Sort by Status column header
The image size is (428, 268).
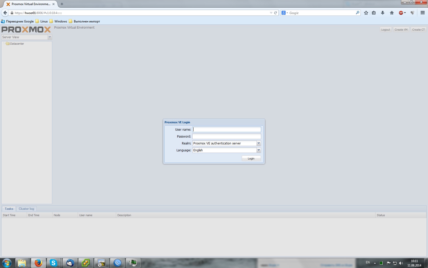[401, 215]
